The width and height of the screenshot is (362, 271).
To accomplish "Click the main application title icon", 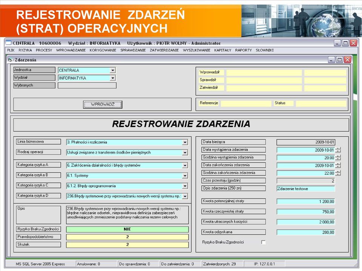I will [9, 43].
